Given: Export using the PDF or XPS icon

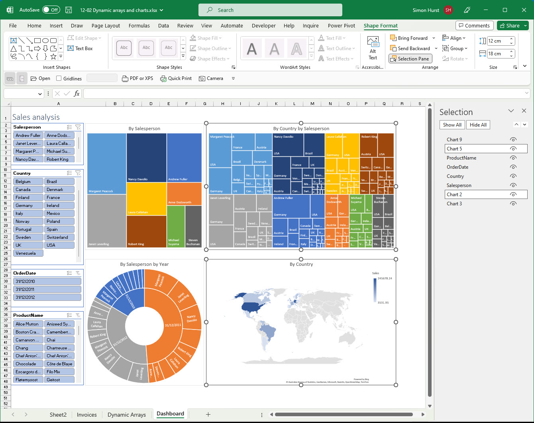Looking at the screenshot, I should tap(125, 79).
